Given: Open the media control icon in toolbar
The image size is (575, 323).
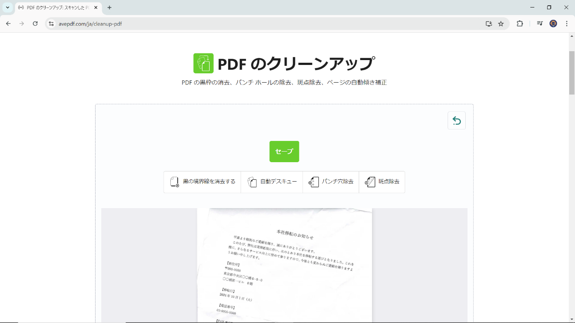Looking at the screenshot, I should coord(540,24).
